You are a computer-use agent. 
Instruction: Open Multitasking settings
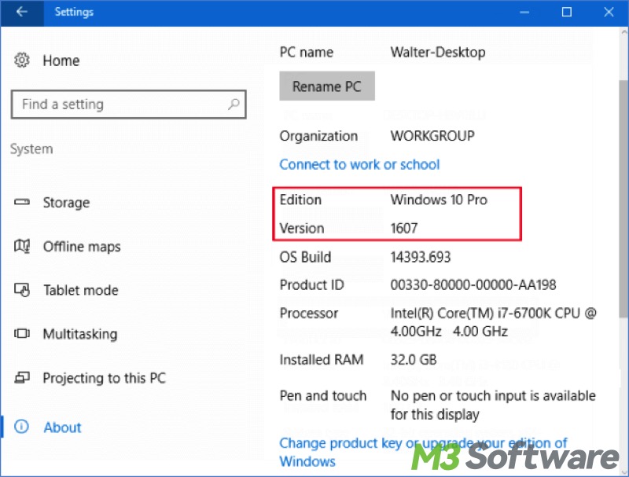click(x=80, y=334)
